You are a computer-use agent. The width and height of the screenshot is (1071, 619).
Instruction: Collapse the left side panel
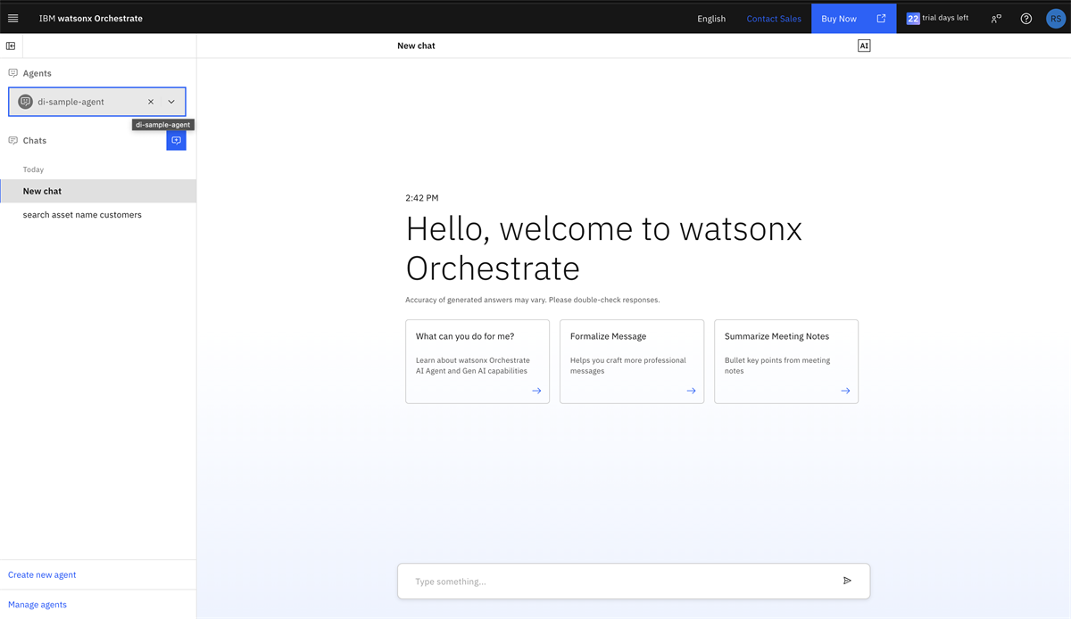[x=11, y=45]
